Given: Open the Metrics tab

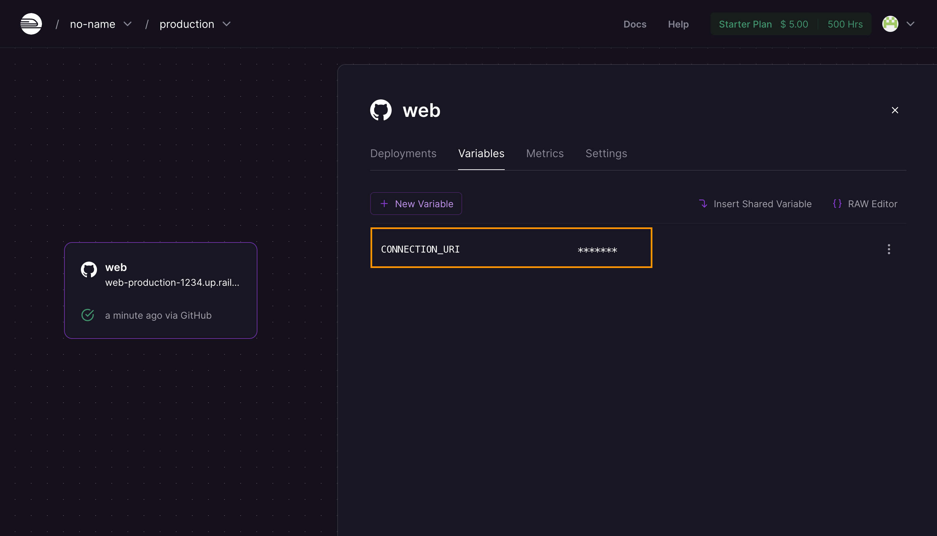Looking at the screenshot, I should point(544,153).
